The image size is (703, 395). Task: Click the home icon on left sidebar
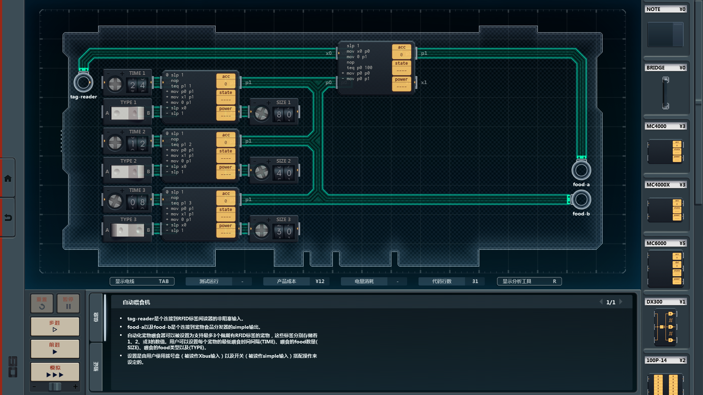(8, 178)
